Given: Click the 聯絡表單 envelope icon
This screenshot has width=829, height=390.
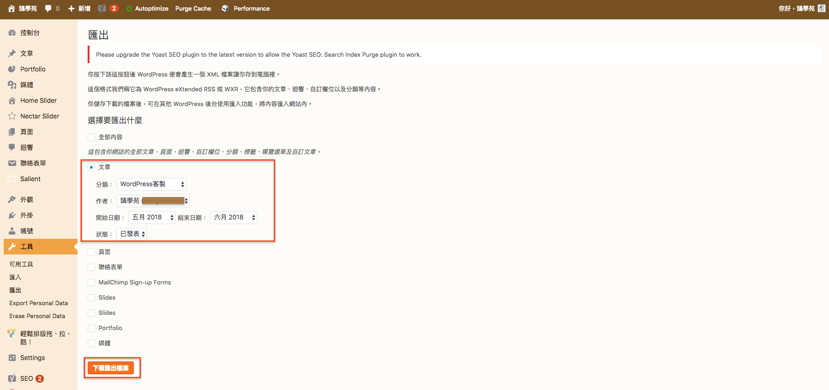Looking at the screenshot, I should point(12,163).
